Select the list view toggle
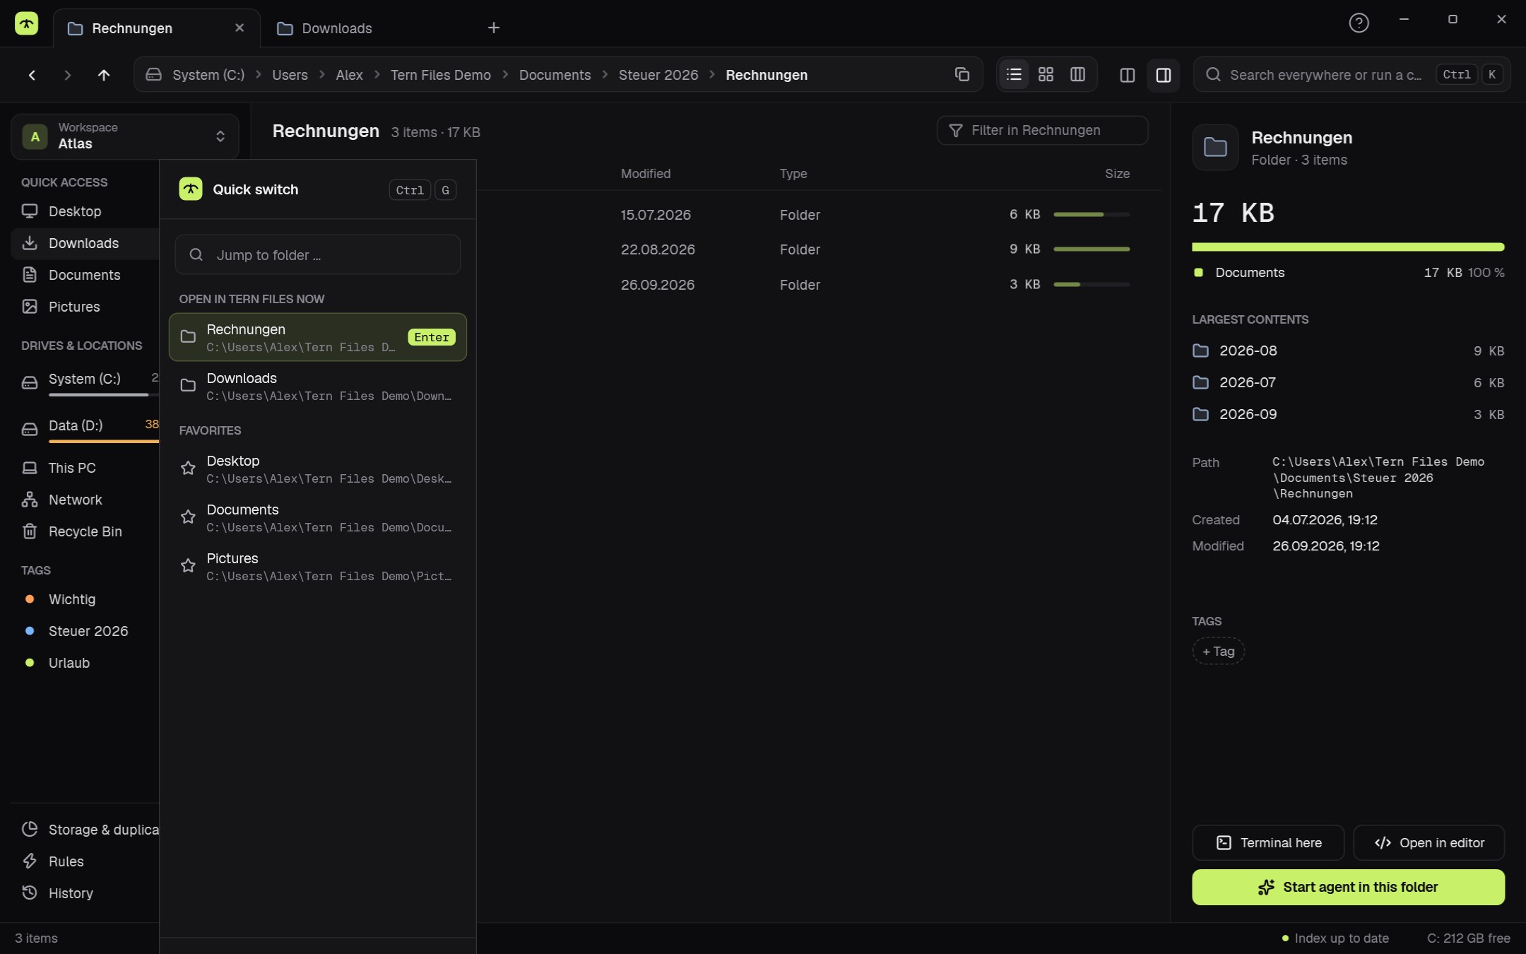This screenshot has height=954, width=1526. pyautogui.click(x=1014, y=74)
